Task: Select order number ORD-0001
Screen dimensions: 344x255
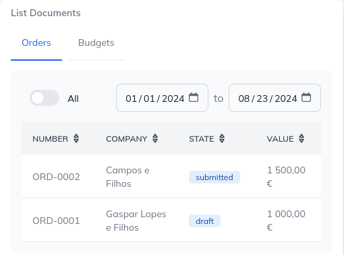Action: (x=56, y=221)
